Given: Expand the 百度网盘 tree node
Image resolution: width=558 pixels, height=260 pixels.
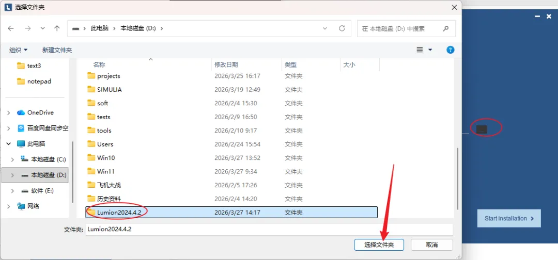Looking at the screenshot, I should click(9, 128).
